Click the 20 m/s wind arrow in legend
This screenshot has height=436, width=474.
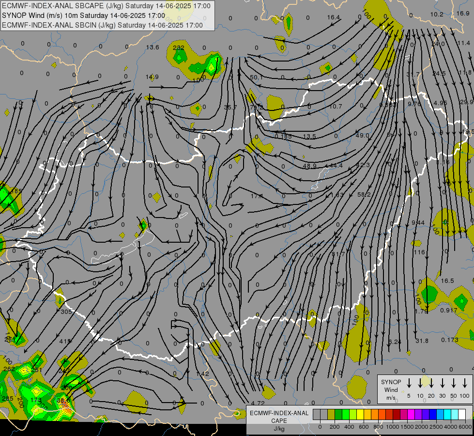tap(431, 383)
